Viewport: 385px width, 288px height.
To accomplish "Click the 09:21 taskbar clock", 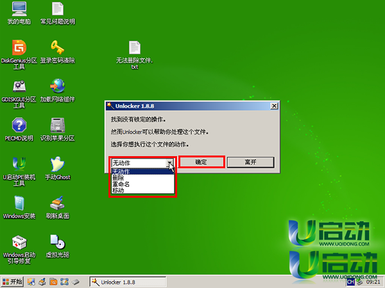I will point(373,282).
